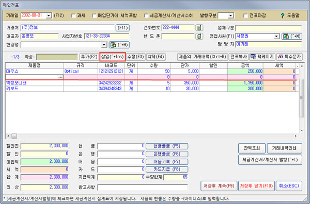Click 어음기록 (F7) button

(x=167, y=162)
